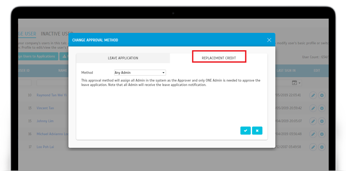Edit Vincent Tan with pencil icon

pos(313,108)
